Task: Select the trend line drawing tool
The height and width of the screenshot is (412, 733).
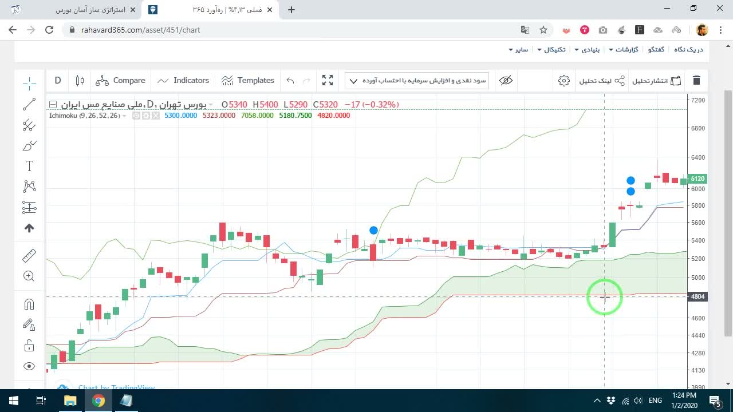Action: point(29,104)
